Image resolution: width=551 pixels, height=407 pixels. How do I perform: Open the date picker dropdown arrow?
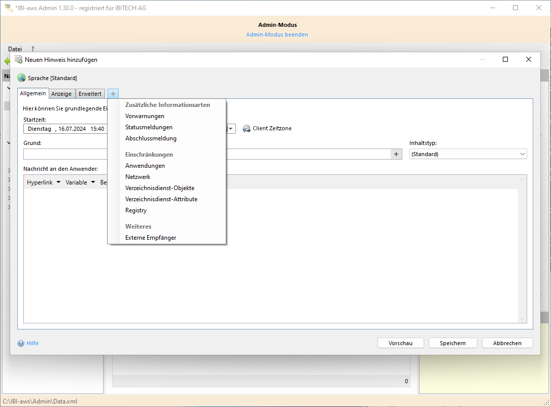click(x=231, y=129)
